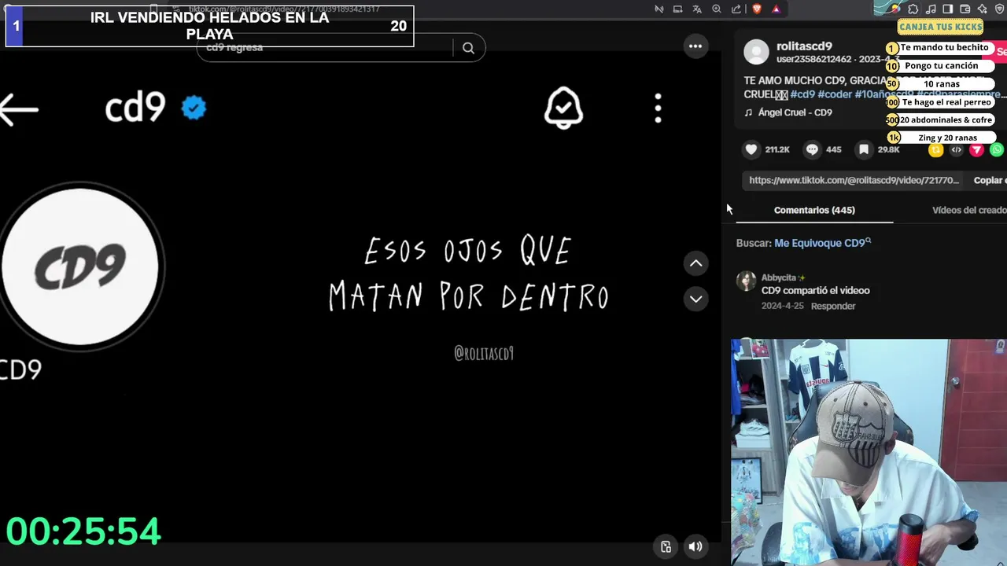This screenshot has width=1007, height=566.
Task: Select the 'Comentarios (445)' tab
Action: (x=814, y=210)
